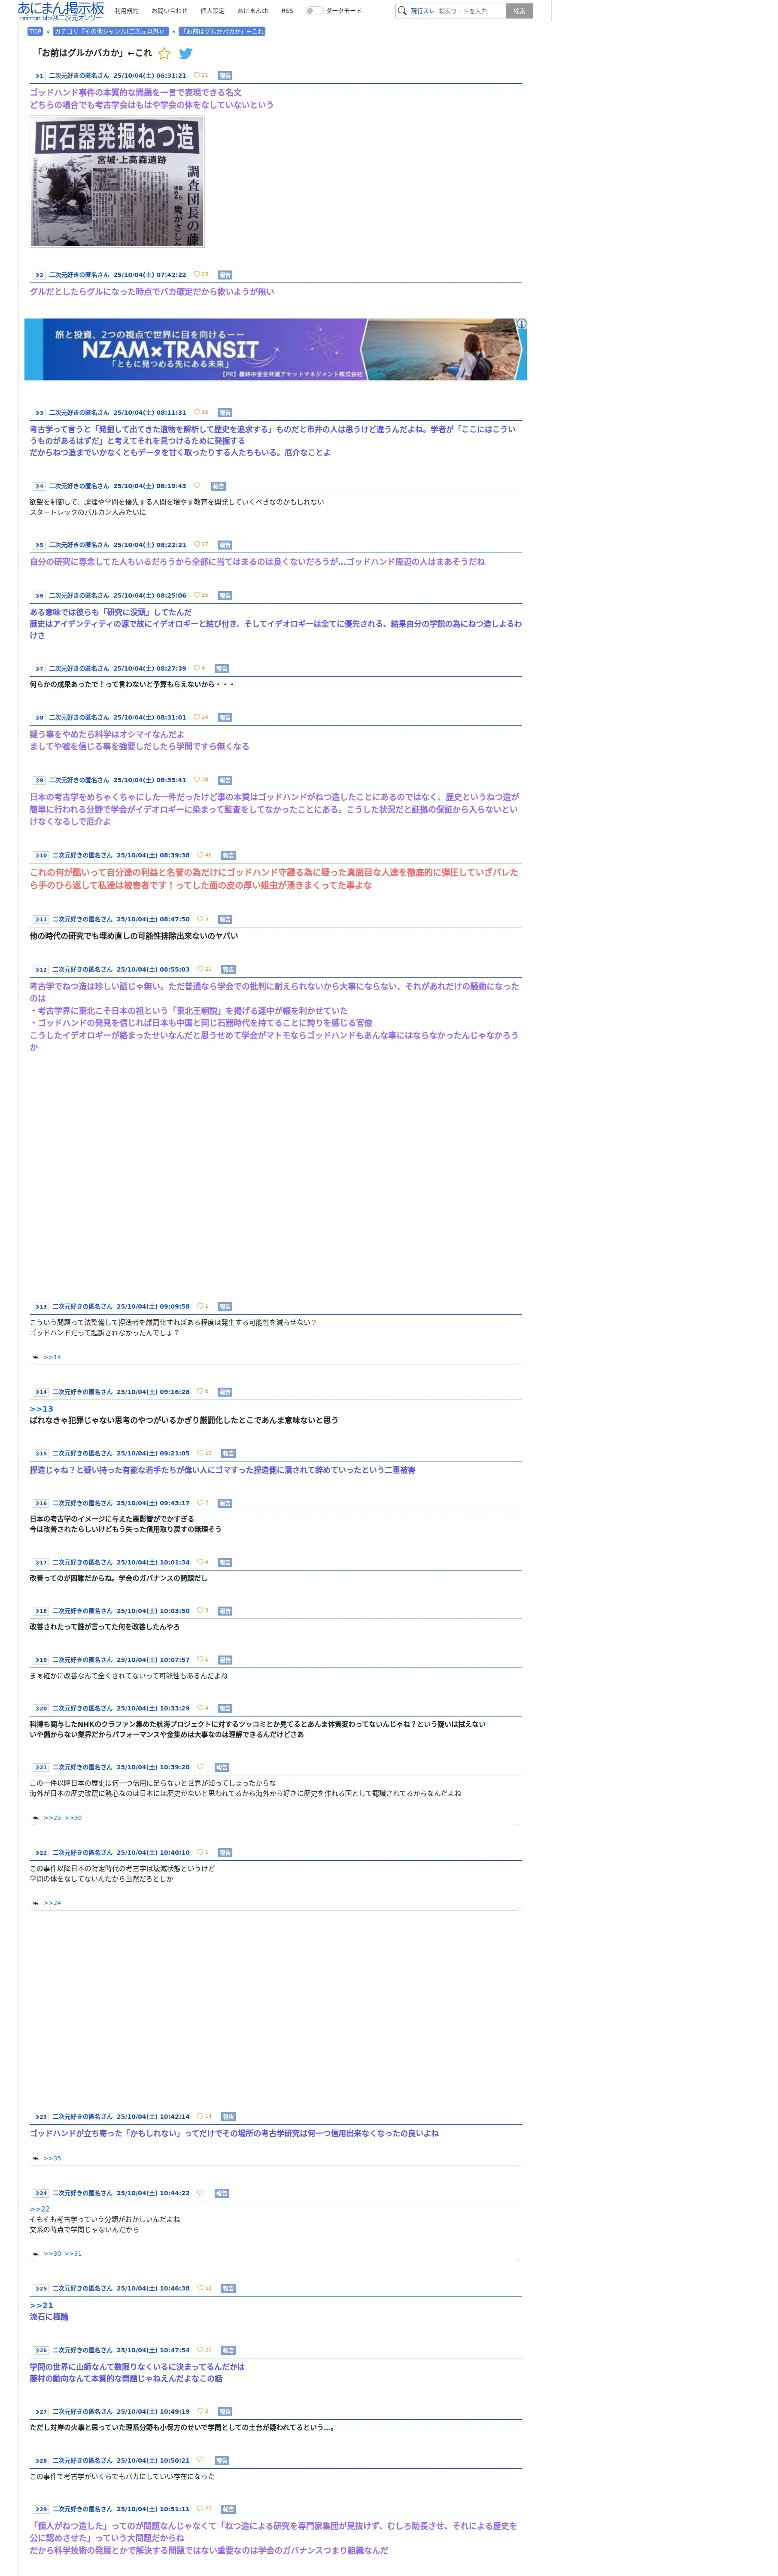The width and height of the screenshot is (778, 2576).
Task: Click the >>22 anchor in post 24
Action: click(39, 2209)
